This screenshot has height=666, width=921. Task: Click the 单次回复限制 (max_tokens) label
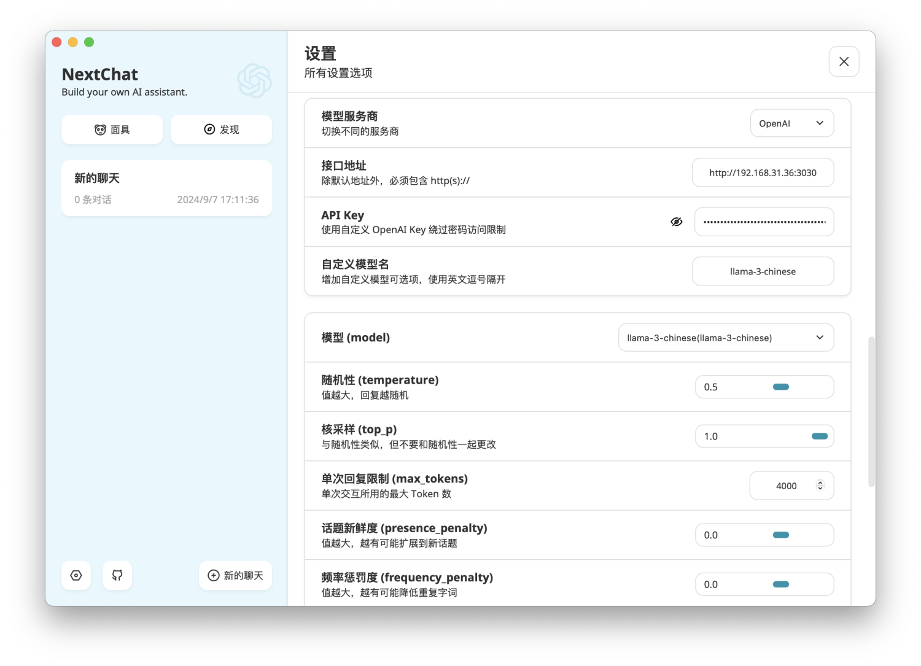click(x=395, y=479)
